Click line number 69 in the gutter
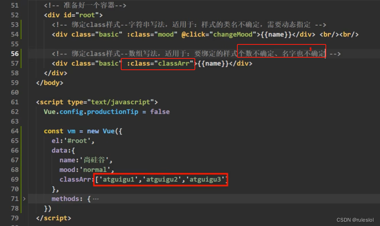Image resolution: width=380 pixels, height=226 pixels. (15, 180)
